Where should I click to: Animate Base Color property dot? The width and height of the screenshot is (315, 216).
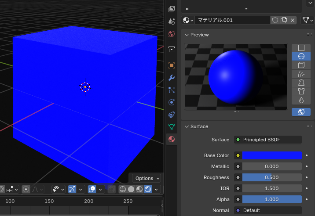[x=307, y=155]
